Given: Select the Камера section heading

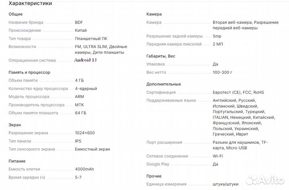Looking at the screenshot, I should [154, 14].
